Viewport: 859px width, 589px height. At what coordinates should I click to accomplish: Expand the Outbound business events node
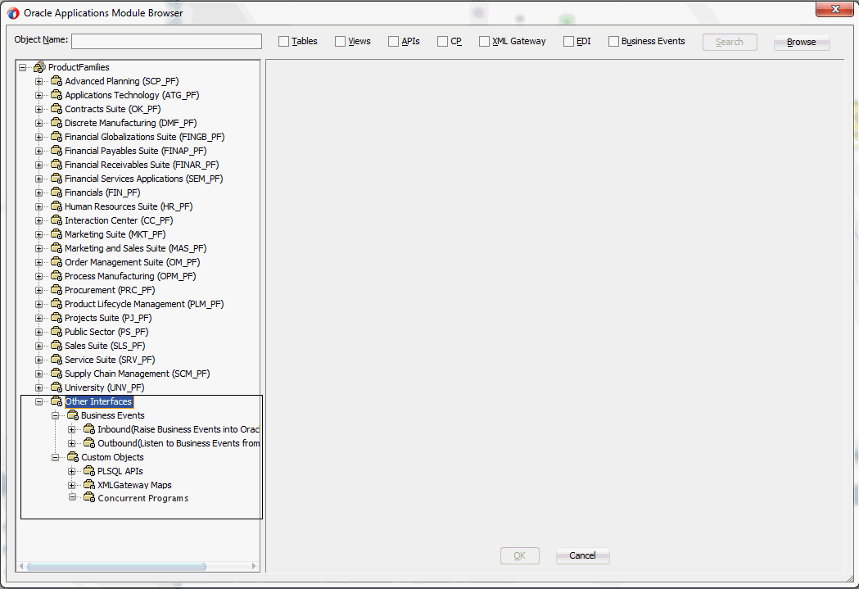(x=72, y=443)
